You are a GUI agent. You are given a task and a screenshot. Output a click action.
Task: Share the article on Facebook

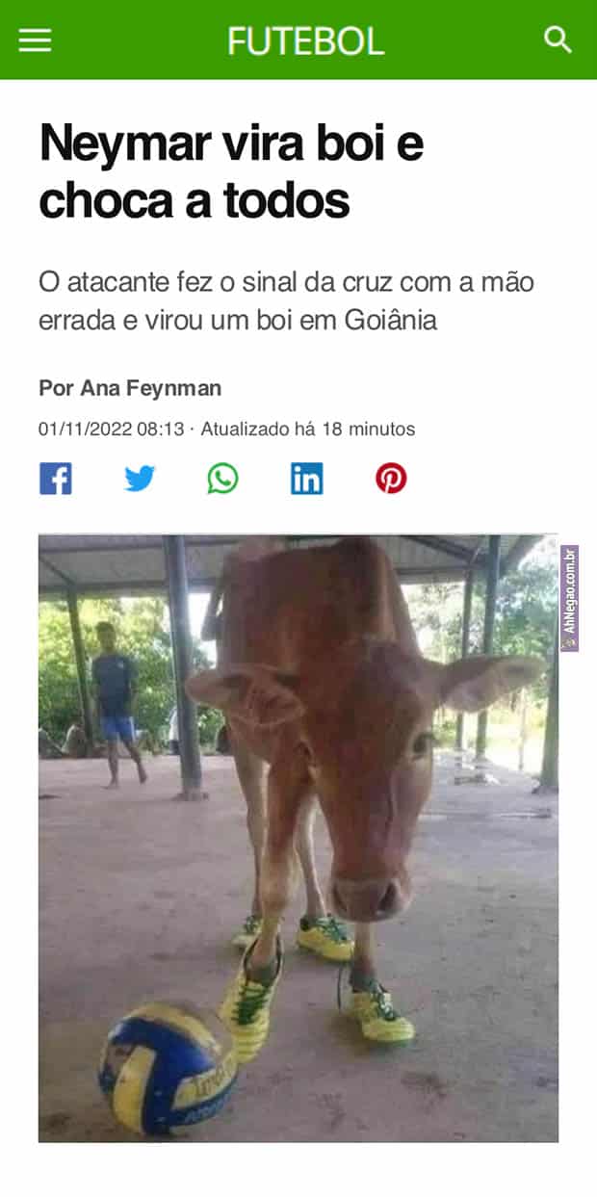56,479
